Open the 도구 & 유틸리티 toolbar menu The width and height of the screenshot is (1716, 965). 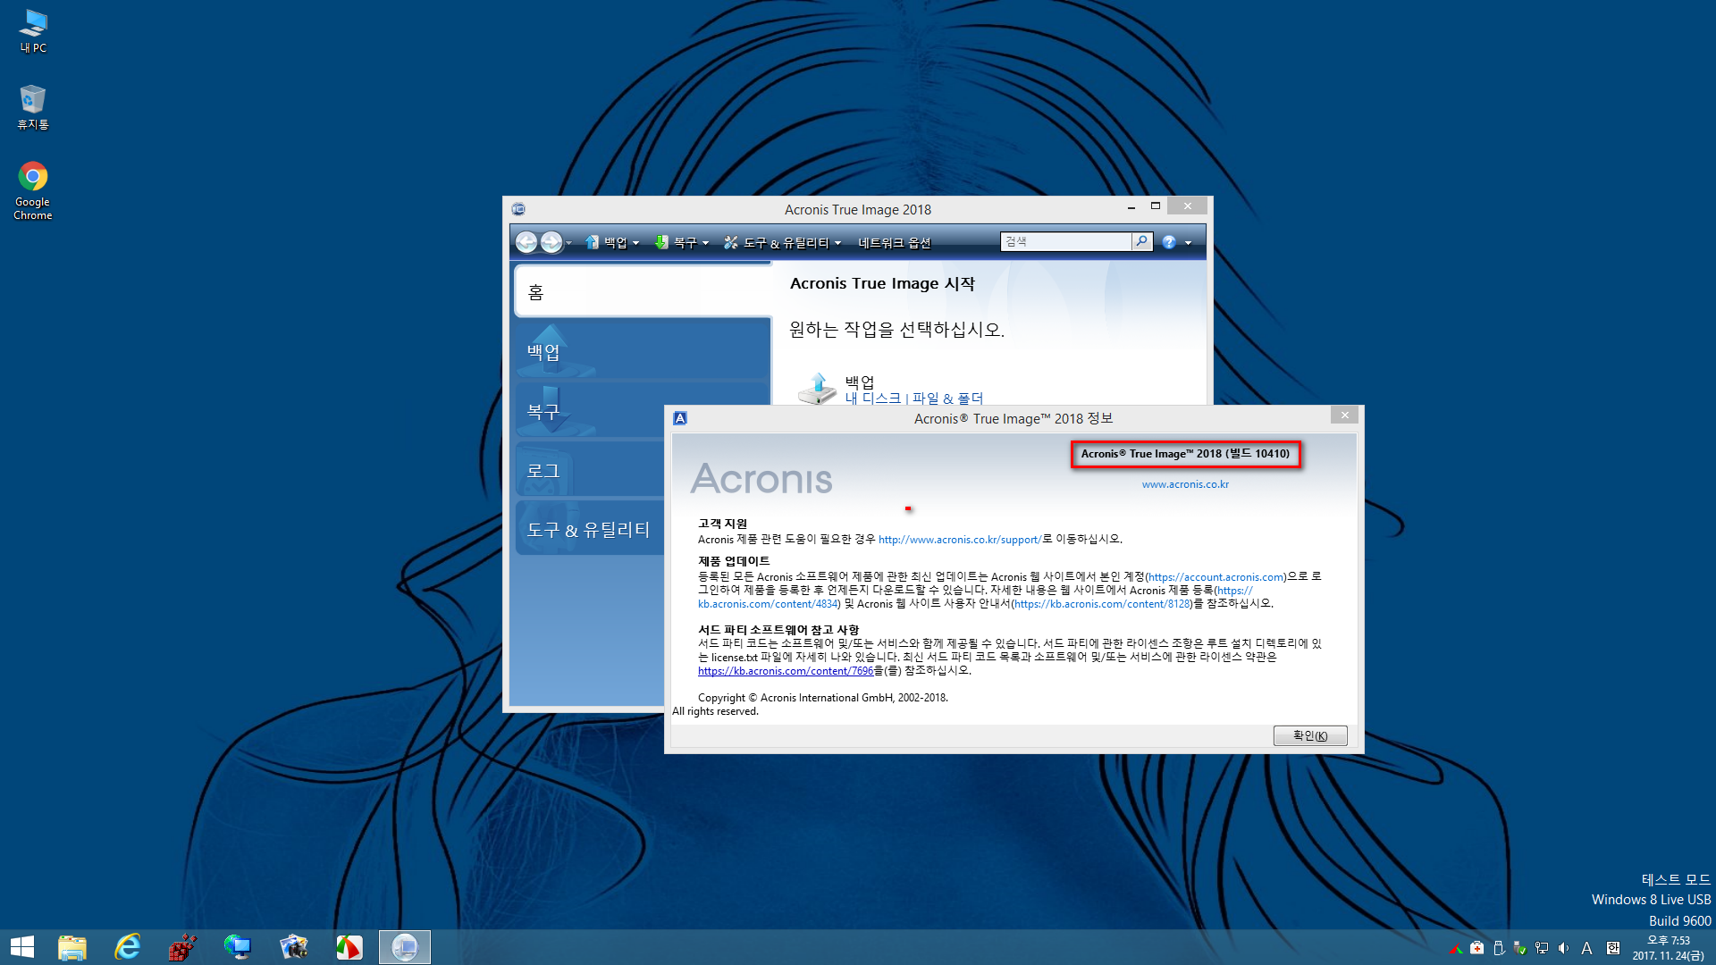(x=783, y=242)
